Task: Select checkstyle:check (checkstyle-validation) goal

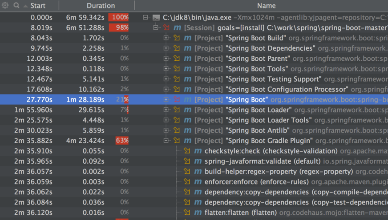Action: click(x=271, y=151)
